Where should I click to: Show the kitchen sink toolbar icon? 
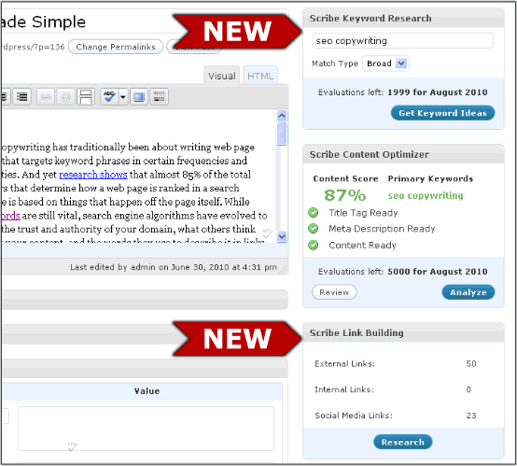point(160,97)
